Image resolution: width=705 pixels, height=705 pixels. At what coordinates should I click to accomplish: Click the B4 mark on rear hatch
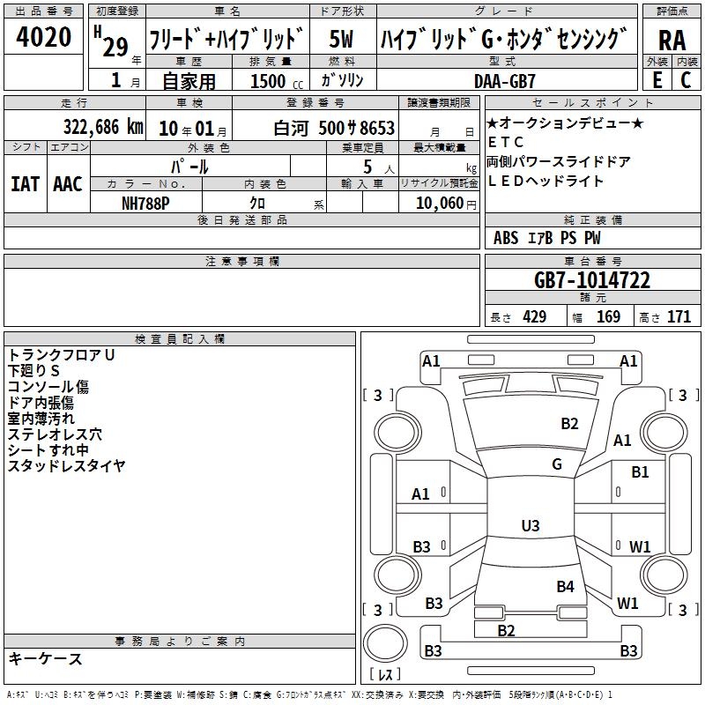click(565, 586)
